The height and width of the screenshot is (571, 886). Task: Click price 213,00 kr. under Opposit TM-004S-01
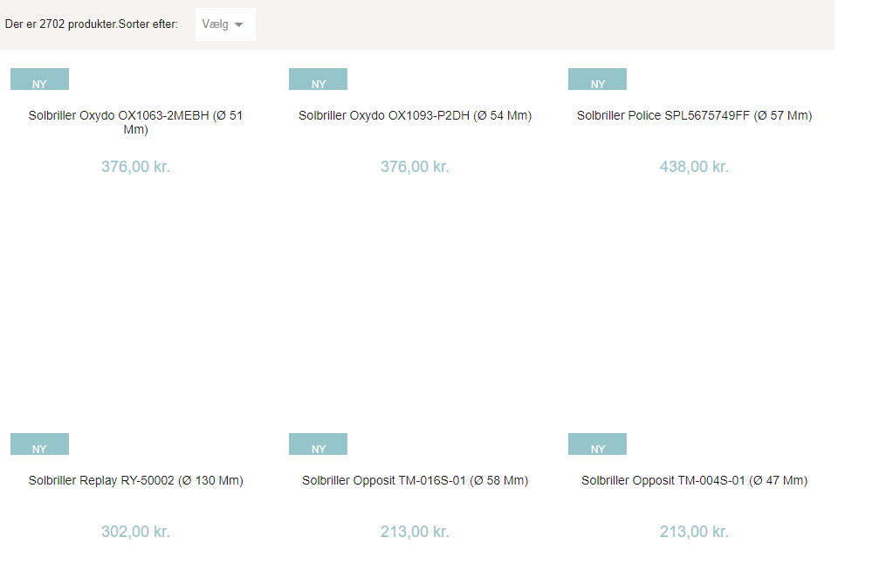[x=694, y=532]
